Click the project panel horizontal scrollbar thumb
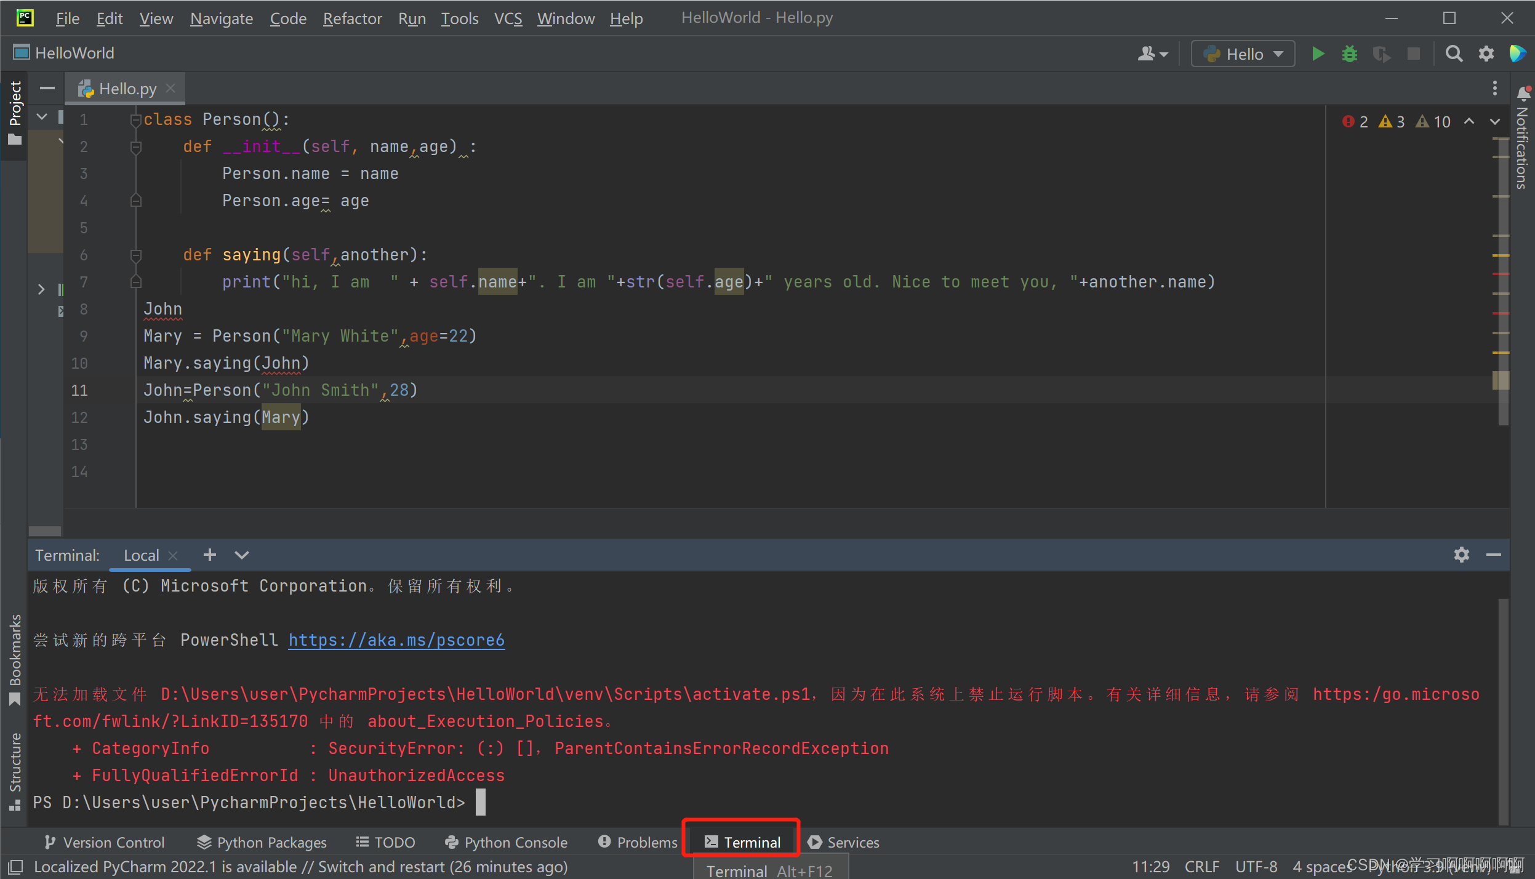1535x879 pixels. pos(45,531)
